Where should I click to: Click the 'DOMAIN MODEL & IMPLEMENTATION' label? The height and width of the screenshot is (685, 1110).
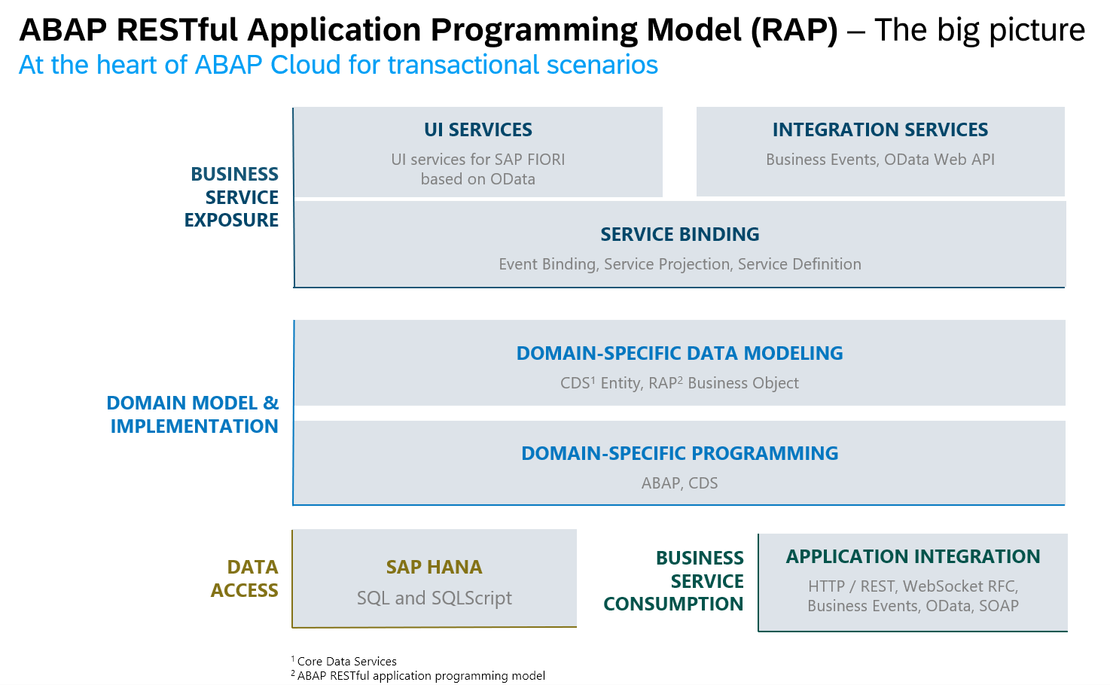point(193,415)
